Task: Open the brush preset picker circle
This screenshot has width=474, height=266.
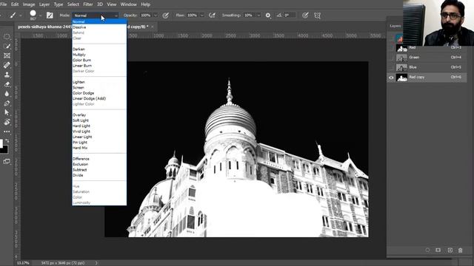Action: (33, 13)
